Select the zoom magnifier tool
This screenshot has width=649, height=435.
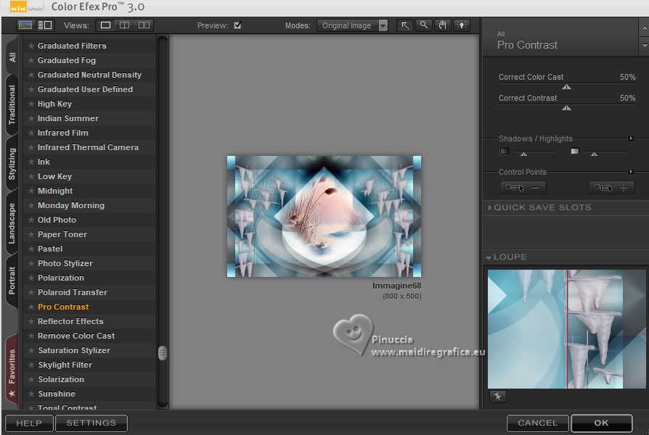pos(423,25)
